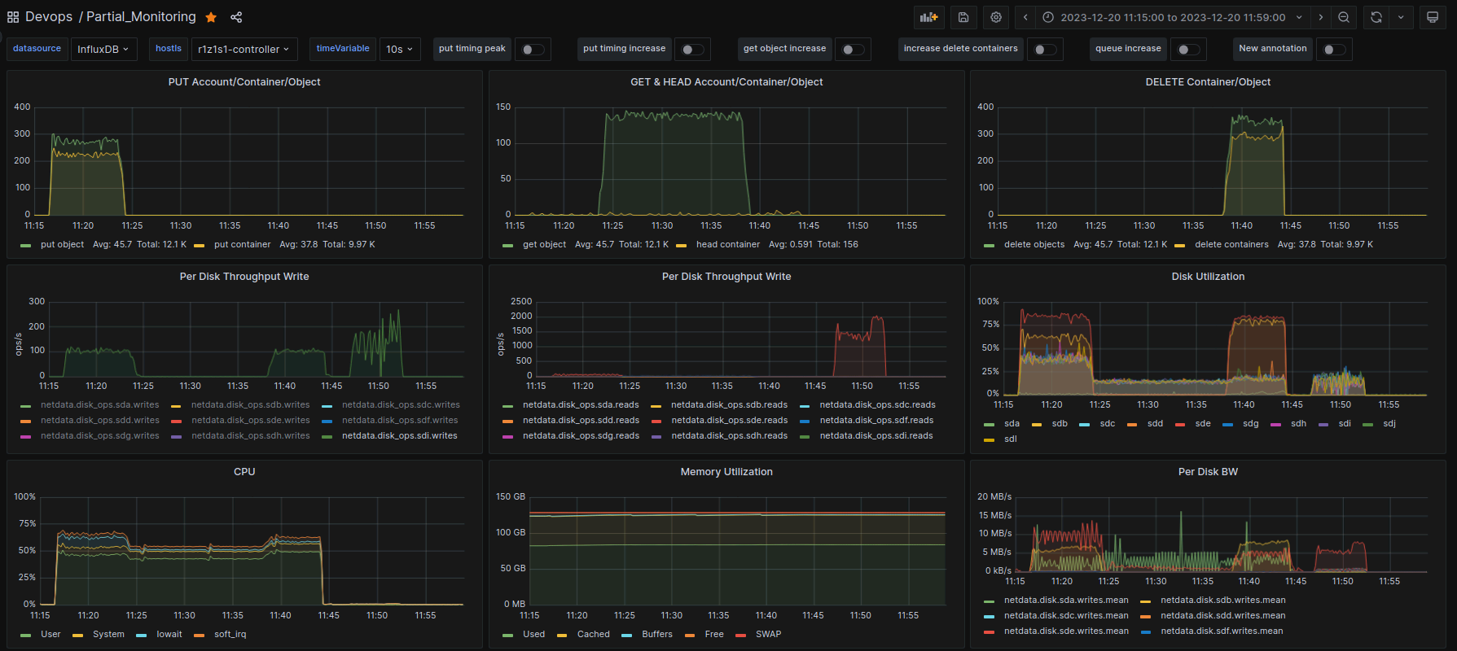The height and width of the screenshot is (651, 1457).
Task: Save the dashboard via the disk icon
Action: click(963, 17)
